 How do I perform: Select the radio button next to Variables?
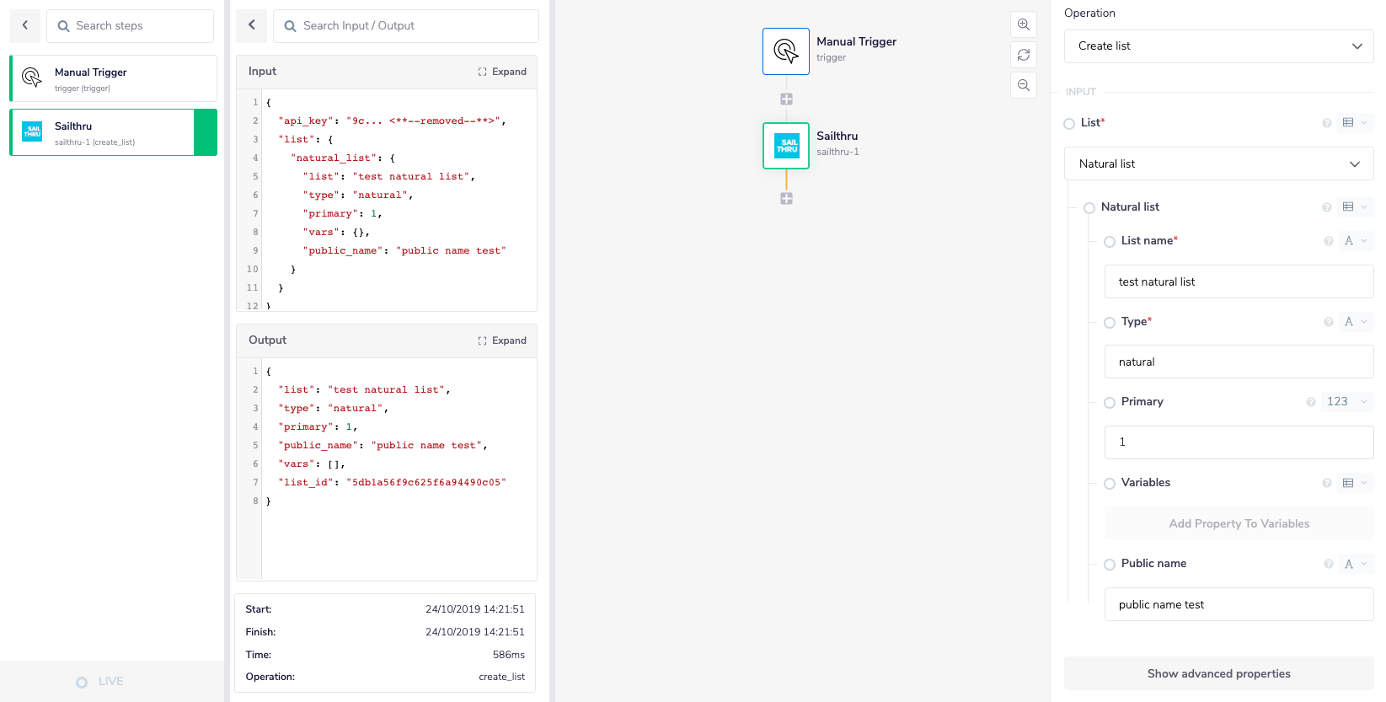click(1110, 484)
